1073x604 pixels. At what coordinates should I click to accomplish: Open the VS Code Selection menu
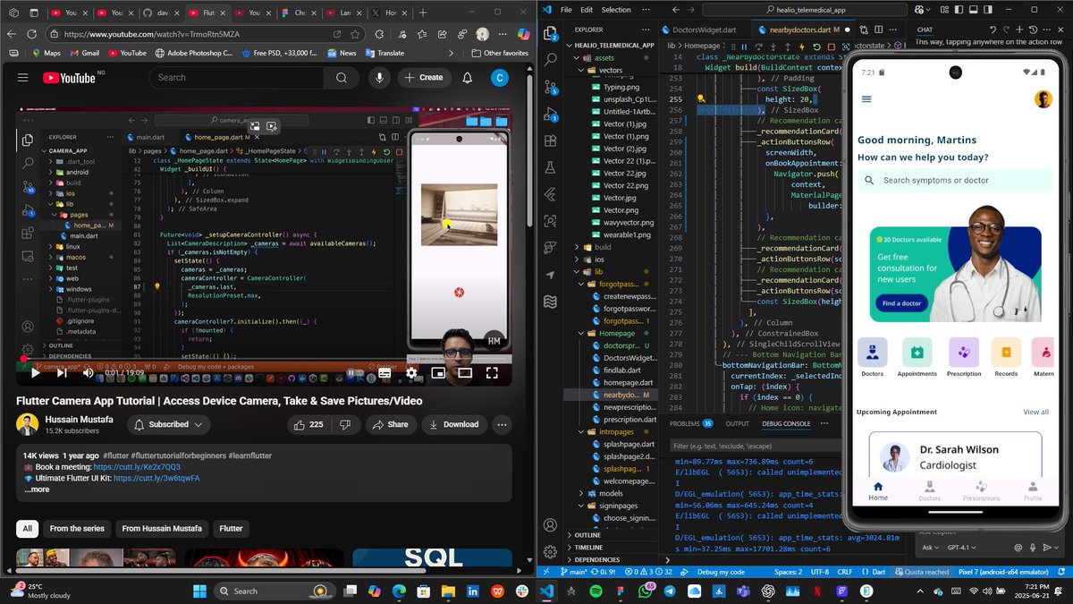[616, 9]
